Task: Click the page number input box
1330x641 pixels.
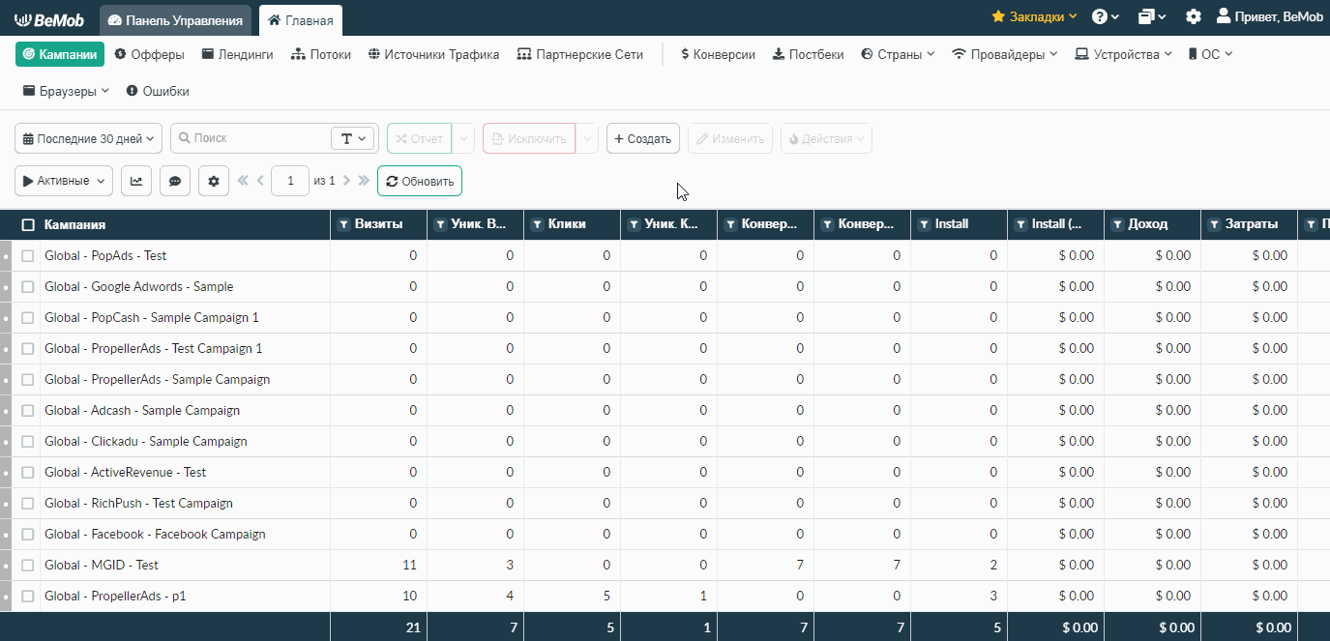Action: (290, 181)
